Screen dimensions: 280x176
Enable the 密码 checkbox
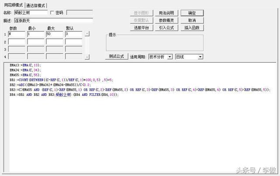pos(52,13)
